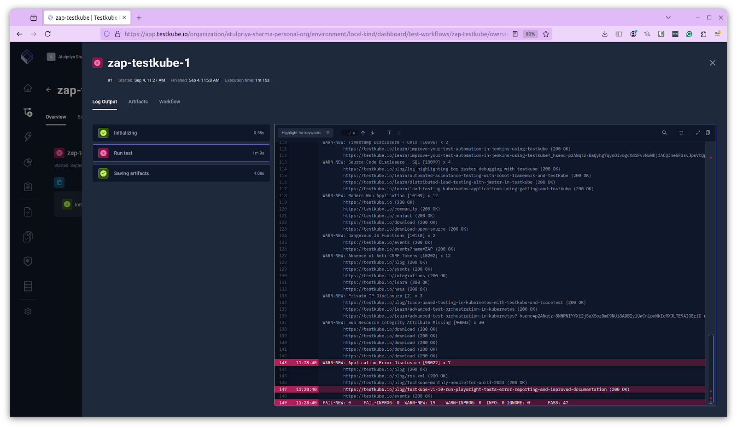The image size is (737, 428).
Task: Open browser downloads panel
Action: pos(605,34)
